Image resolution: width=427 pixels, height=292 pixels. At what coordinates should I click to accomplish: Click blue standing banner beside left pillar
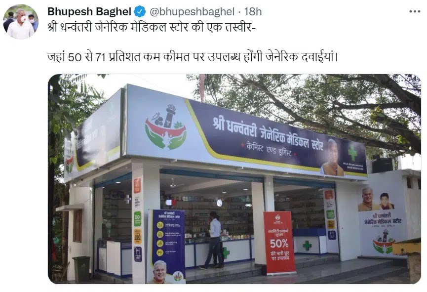pyautogui.click(x=168, y=246)
